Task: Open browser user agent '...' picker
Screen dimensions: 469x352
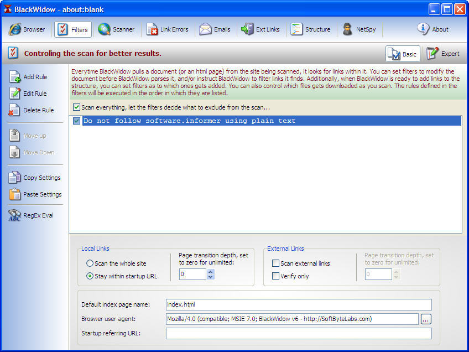Action: pos(426,319)
